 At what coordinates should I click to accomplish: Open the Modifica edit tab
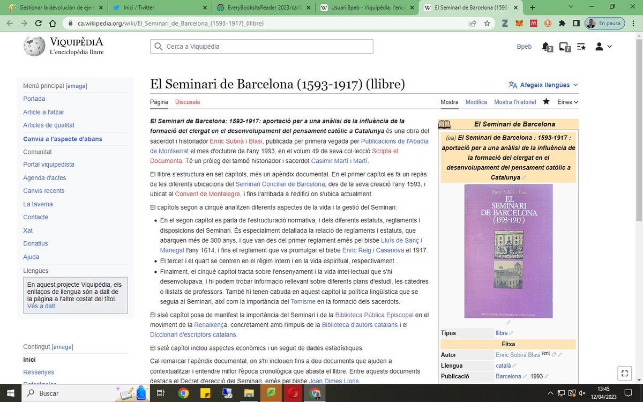coord(476,102)
